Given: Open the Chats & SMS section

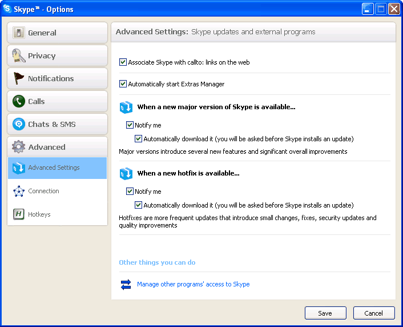Looking at the screenshot, I should pyautogui.click(x=57, y=125).
